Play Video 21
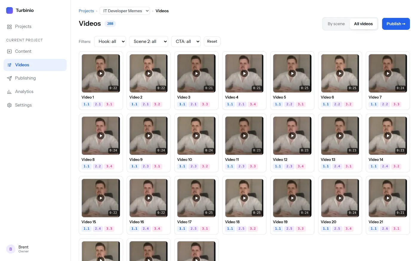The width and height of the screenshot is (418, 261). tap(388, 198)
